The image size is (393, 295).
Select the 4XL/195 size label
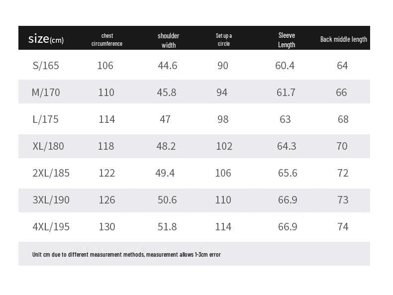pos(51,227)
